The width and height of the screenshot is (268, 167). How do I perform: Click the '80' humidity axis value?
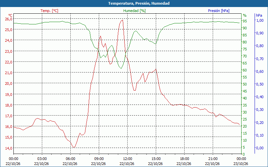coord(245,42)
